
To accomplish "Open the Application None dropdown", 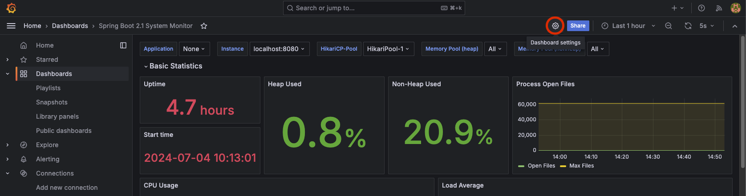I will pos(194,49).
